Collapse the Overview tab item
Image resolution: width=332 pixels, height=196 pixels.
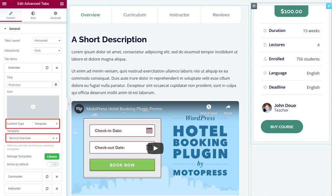(23, 68)
